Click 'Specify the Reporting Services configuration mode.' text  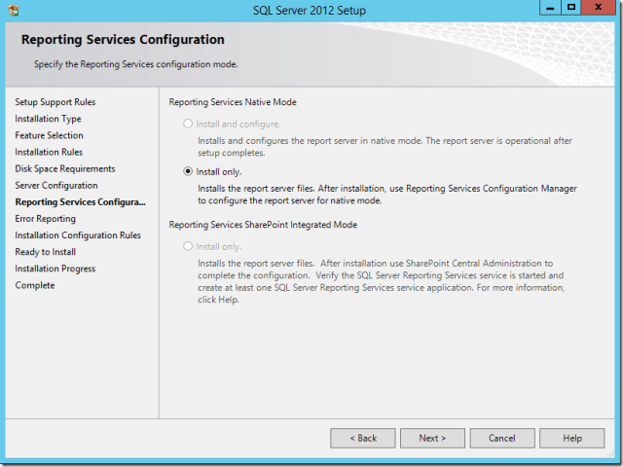(x=136, y=64)
